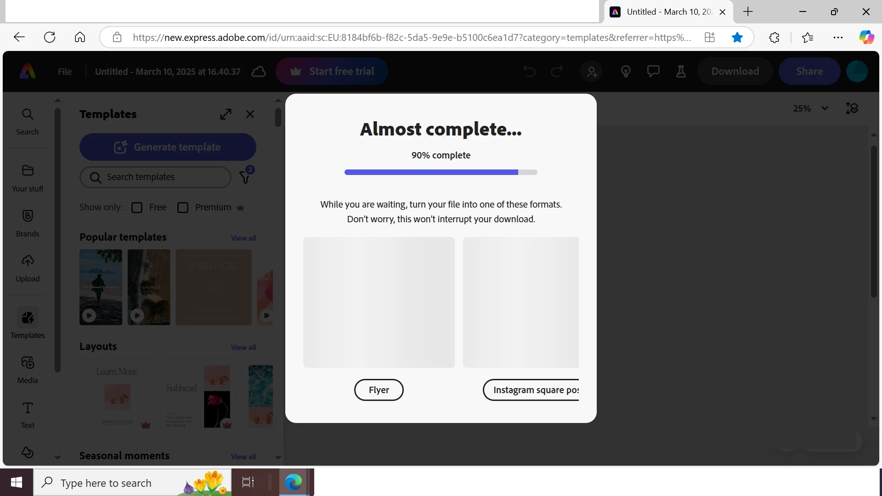882x496 pixels.
Task: Open Your stuff folder icon
Action: (28, 178)
